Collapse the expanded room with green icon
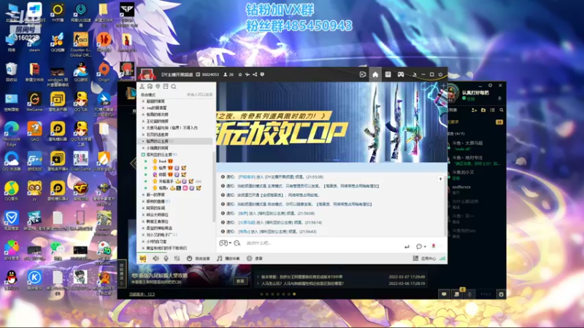The width and height of the screenshot is (584, 328). (x=143, y=155)
